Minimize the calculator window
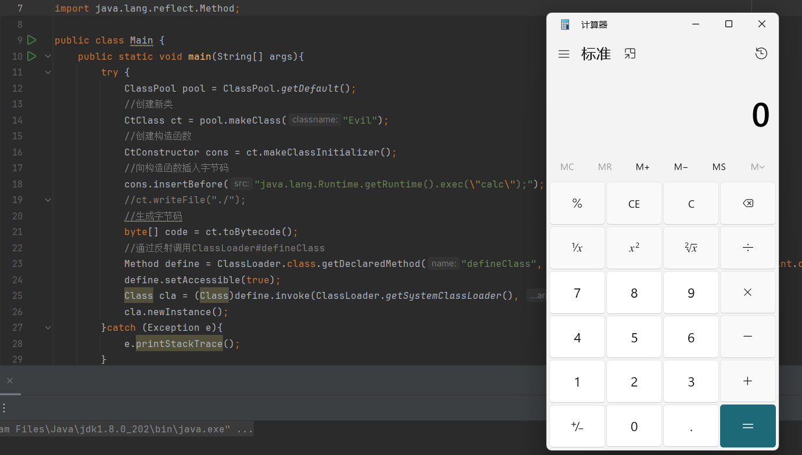The image size is (802, 455). 696,24
